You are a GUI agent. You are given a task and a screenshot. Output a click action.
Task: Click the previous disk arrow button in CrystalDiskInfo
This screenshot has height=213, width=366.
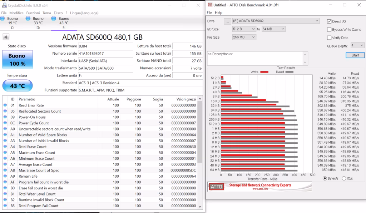[6, 37]
